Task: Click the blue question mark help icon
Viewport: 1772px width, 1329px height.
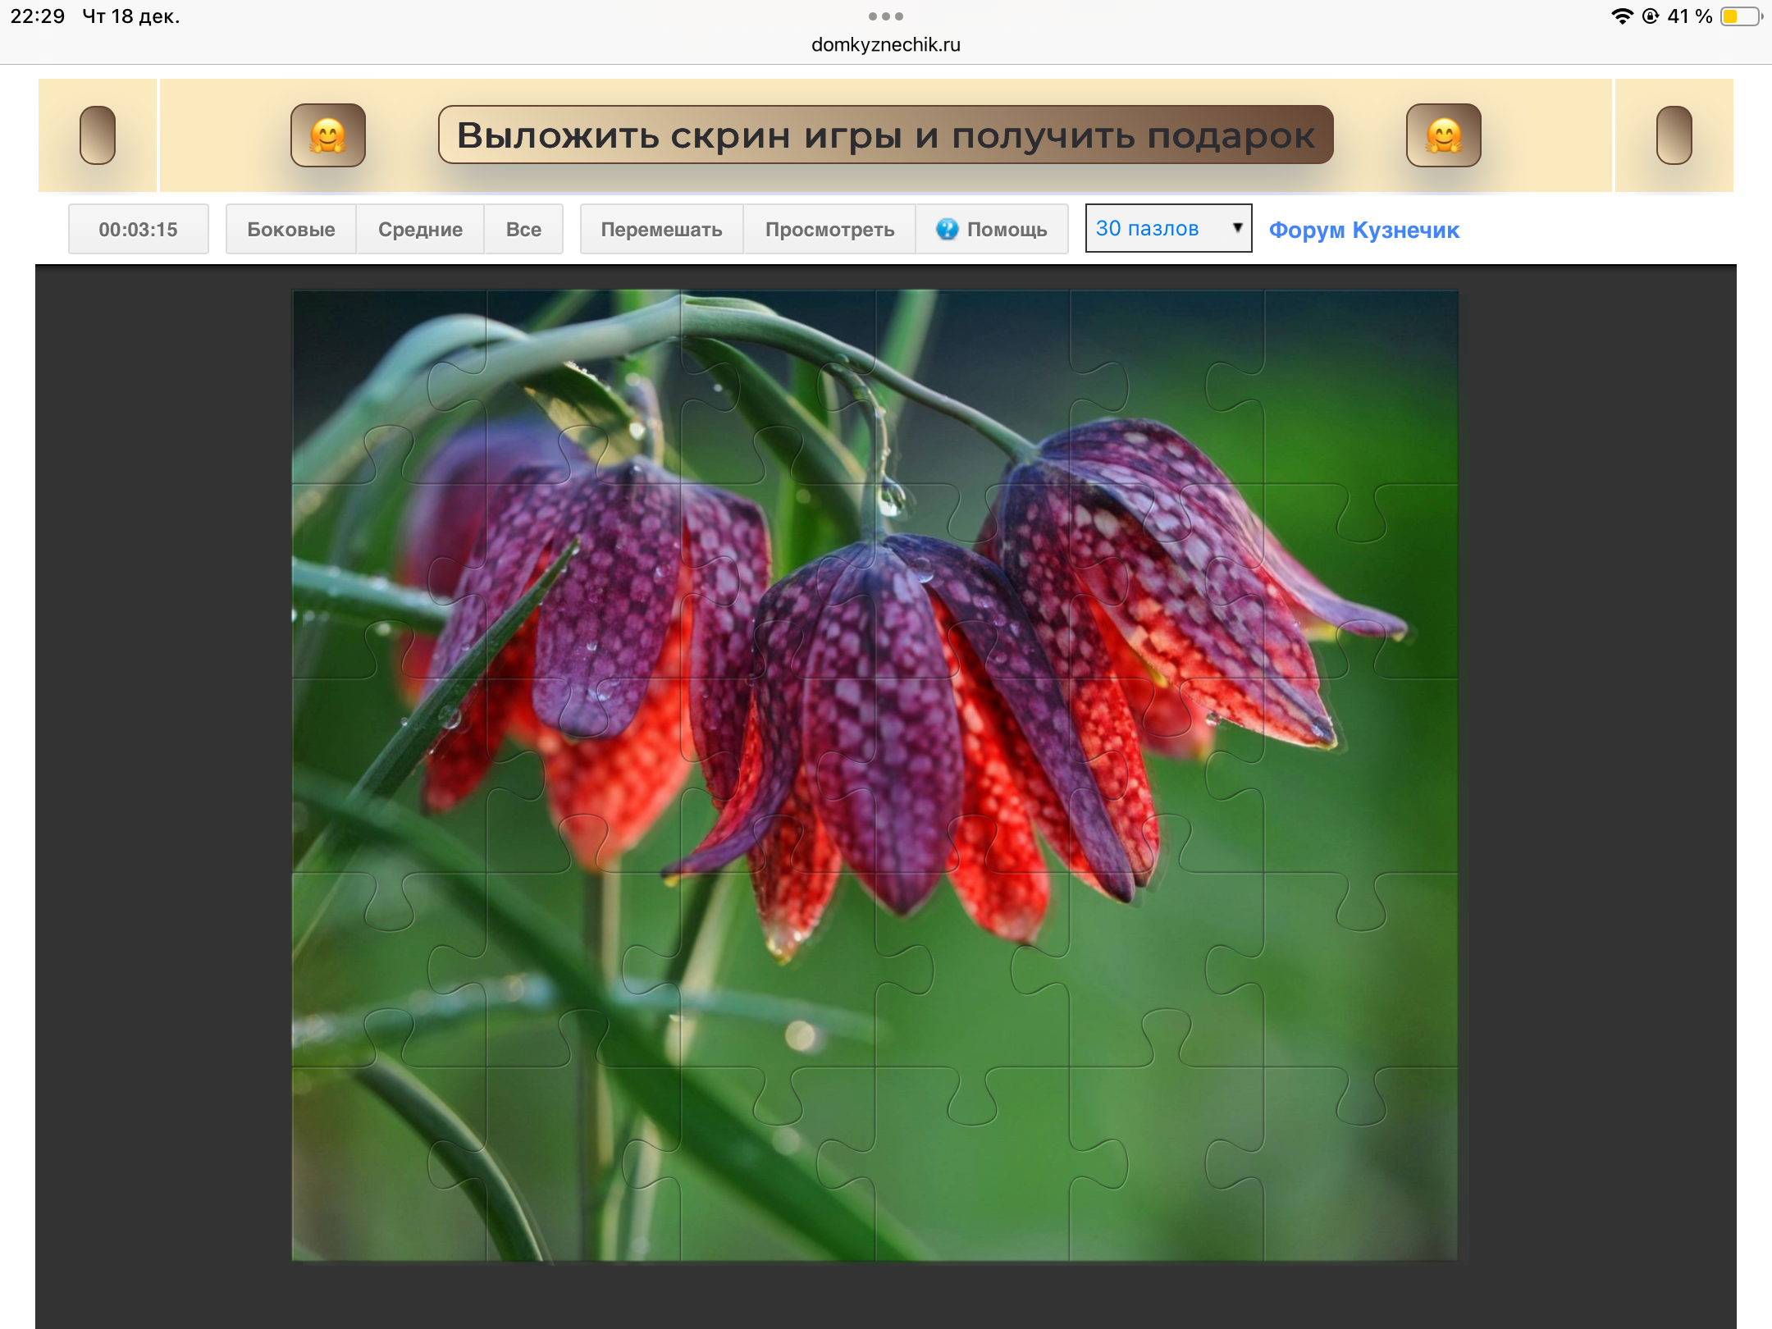Action: (947, 229)
